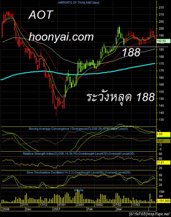Click the 10/02 date label on timeline
Image resolution: width=171 pixels, height=217 pixels.
click(x=99, y=205)
